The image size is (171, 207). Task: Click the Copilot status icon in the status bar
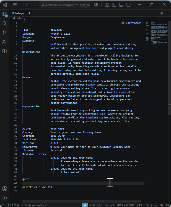161,205
